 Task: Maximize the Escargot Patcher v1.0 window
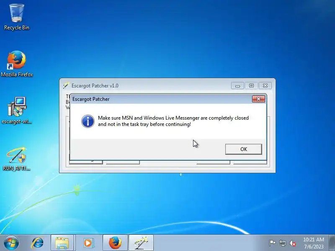(x=251, y=86)
